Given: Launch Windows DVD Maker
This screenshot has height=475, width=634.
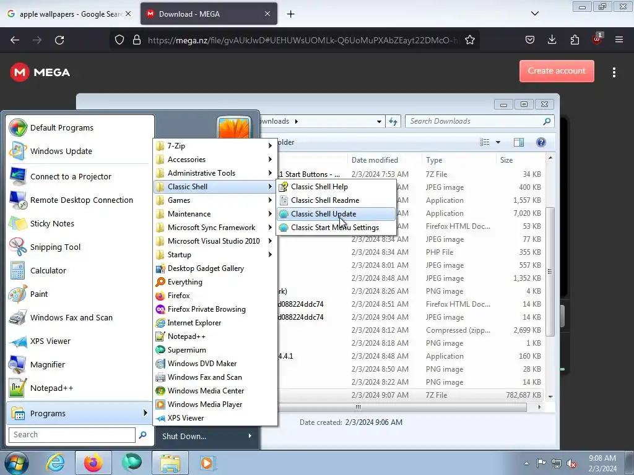Looking at the screenshot, I should 215,364.
